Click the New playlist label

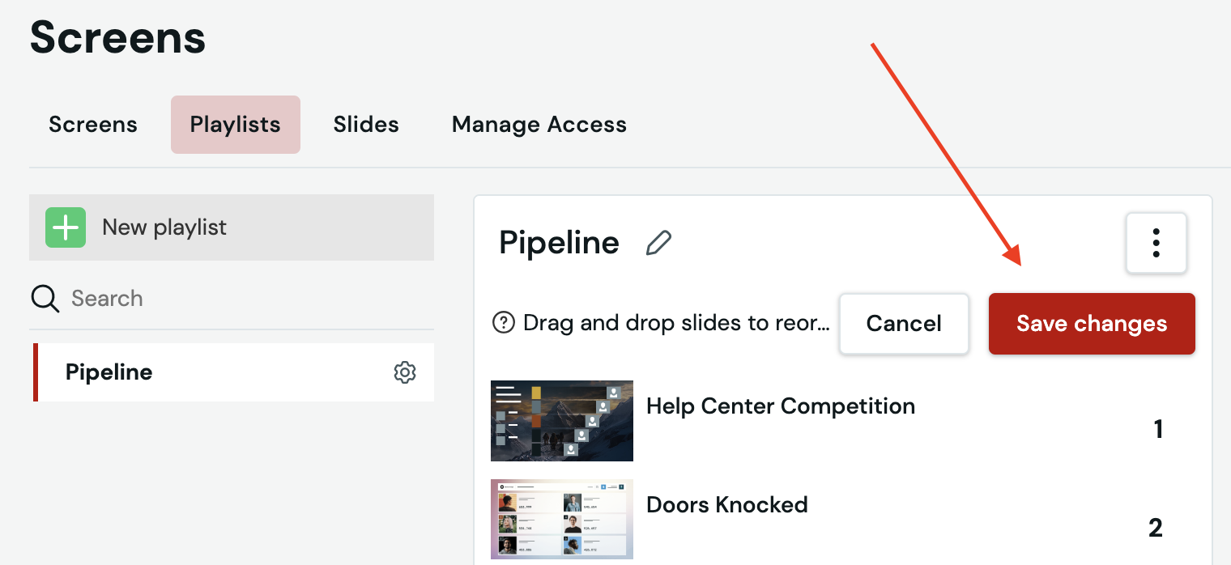(x=164, y=227)
